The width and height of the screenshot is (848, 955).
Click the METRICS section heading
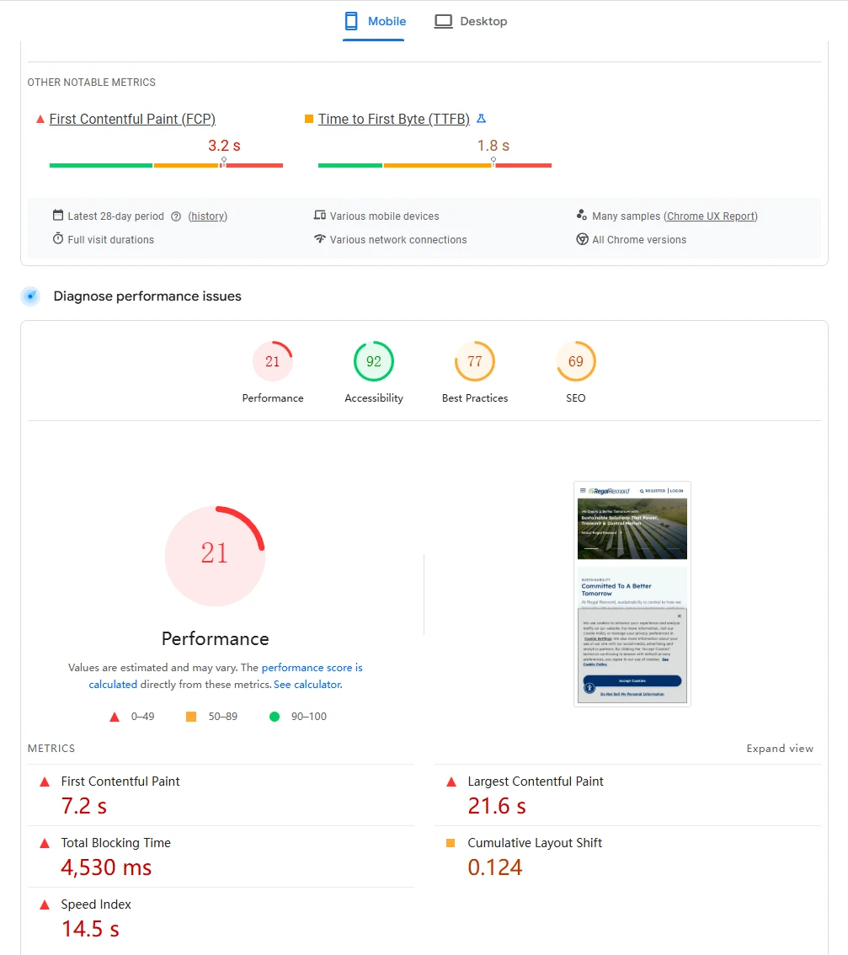point(51,749)
